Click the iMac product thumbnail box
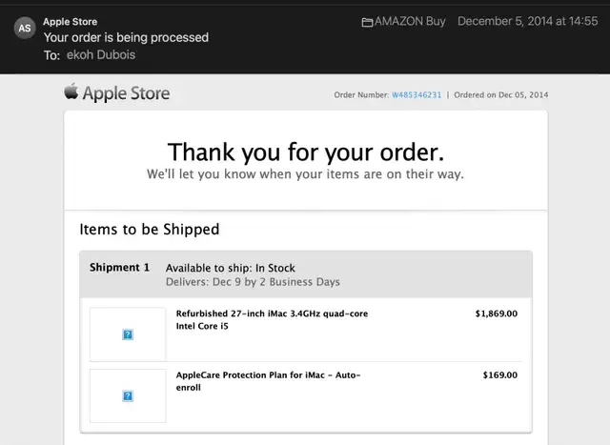This screenshot has width=610, height=445. point(128,334)
